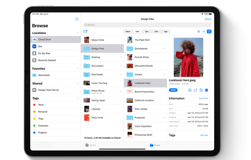251x160 pixels.
Task: Open Lenny The Dog file
Action: pos(102,83)
